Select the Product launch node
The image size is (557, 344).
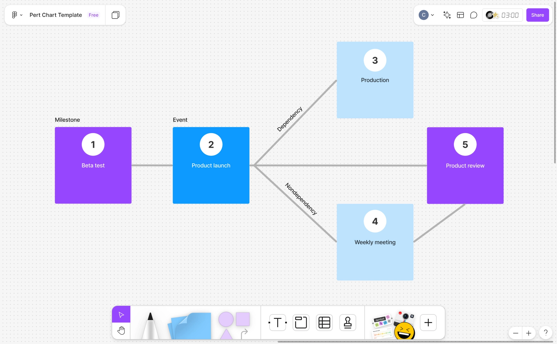[x=211, y=165]
